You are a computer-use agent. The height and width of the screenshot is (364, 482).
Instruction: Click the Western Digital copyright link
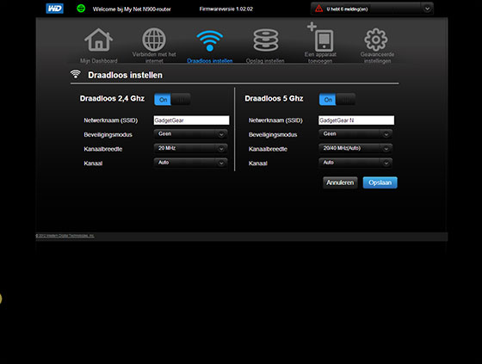pos(65,236)
